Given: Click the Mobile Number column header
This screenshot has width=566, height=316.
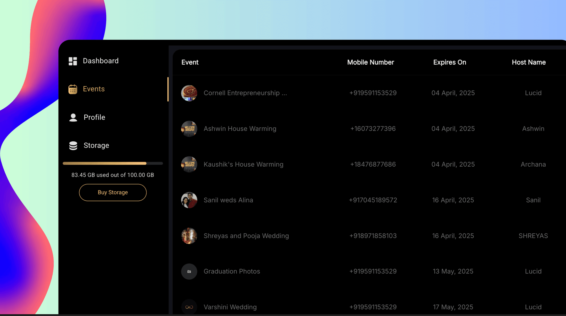Looking at the screenshot, I should click(370, 62).
